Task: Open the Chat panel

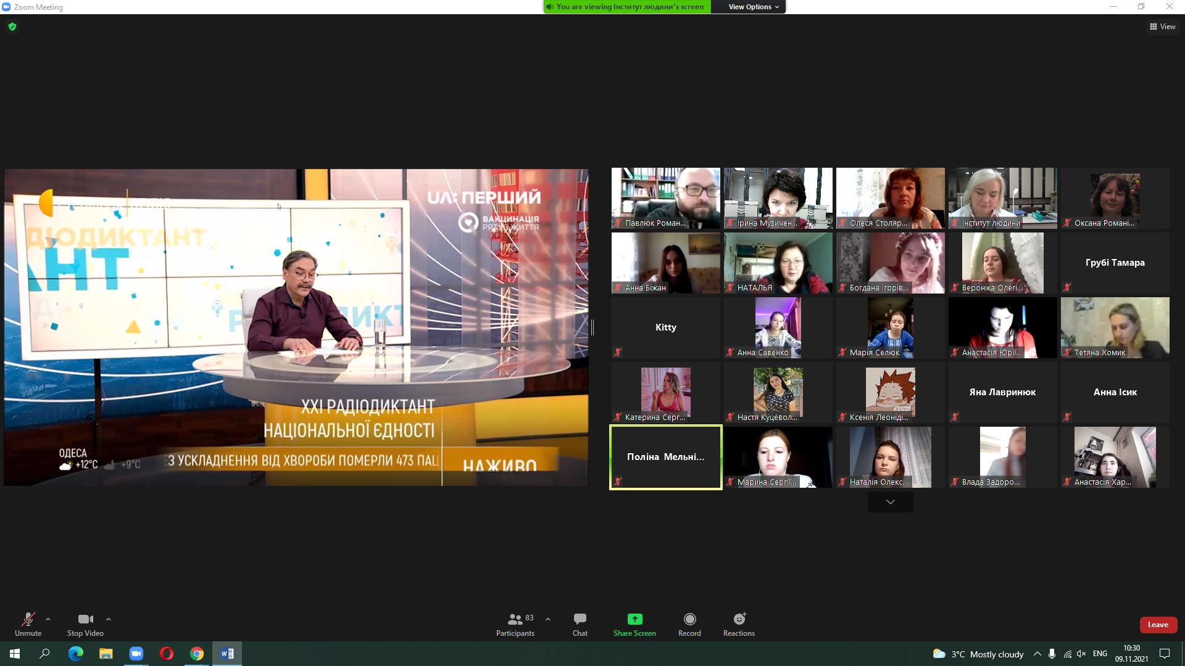Action: pos(580,624)
